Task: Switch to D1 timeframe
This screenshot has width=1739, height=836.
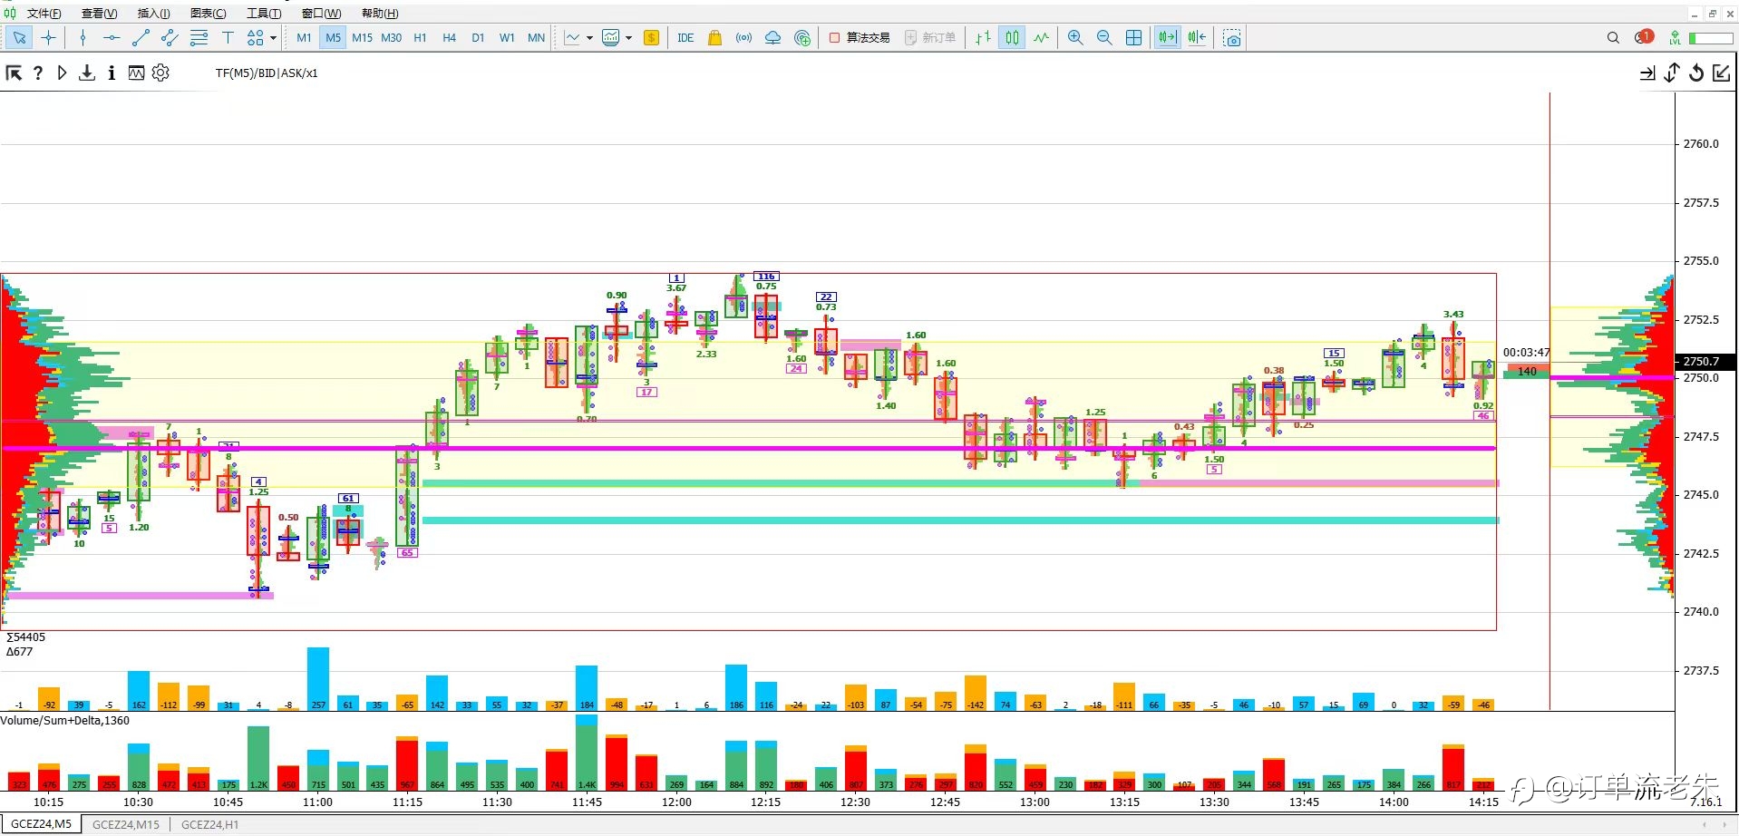Action: (478, 37)
